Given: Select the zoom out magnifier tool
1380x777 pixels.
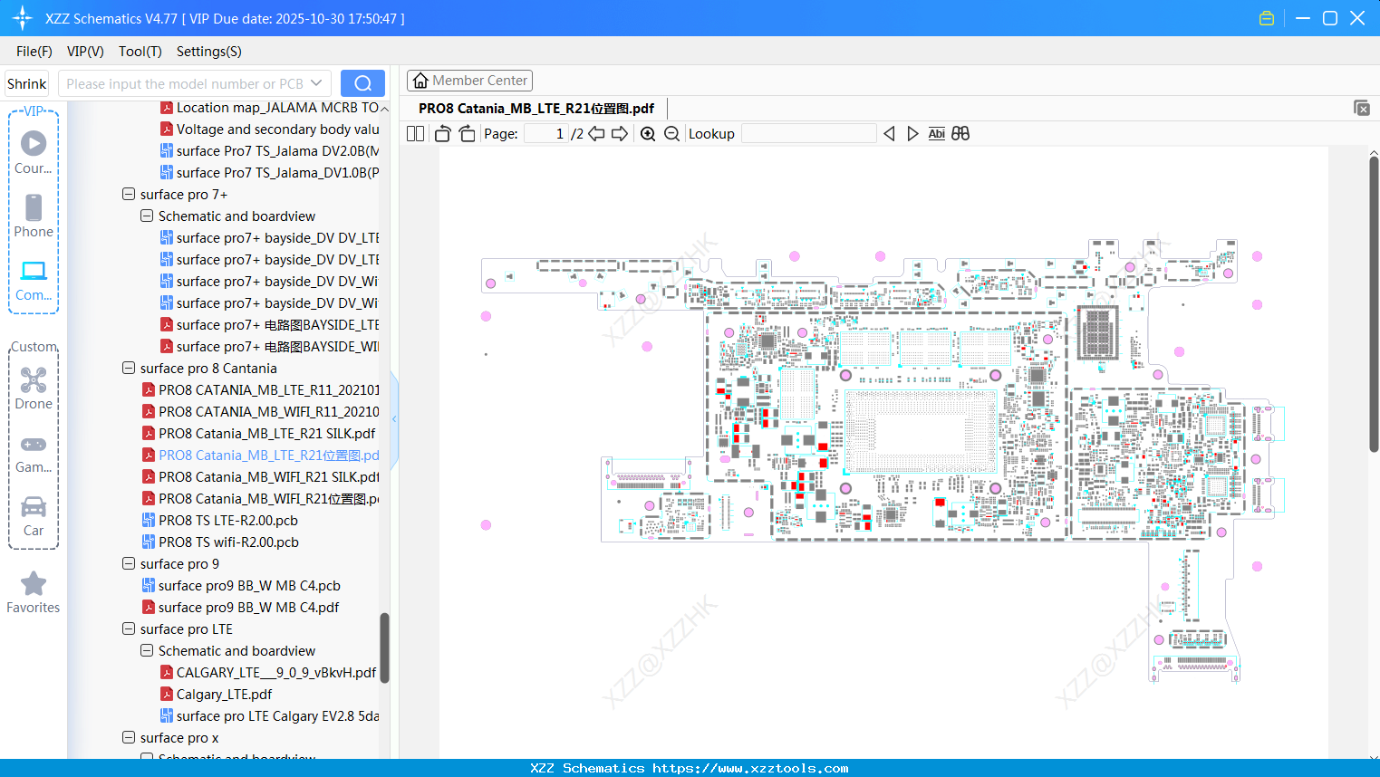Looking at the screenshot, I should click(671, 133).
